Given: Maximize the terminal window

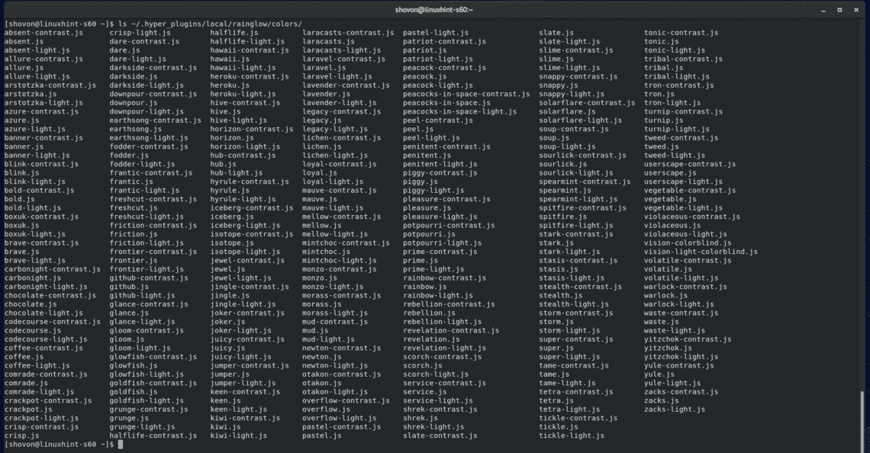Looking at the screenshot, I should point(841,9).
